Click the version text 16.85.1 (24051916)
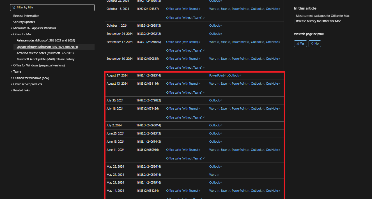This screenshot has width=372, height=199. [x=149, y=182]
